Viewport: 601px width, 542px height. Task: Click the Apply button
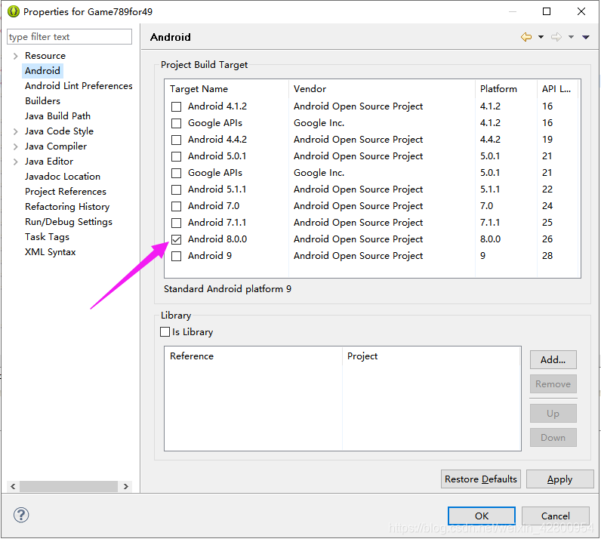559,479
